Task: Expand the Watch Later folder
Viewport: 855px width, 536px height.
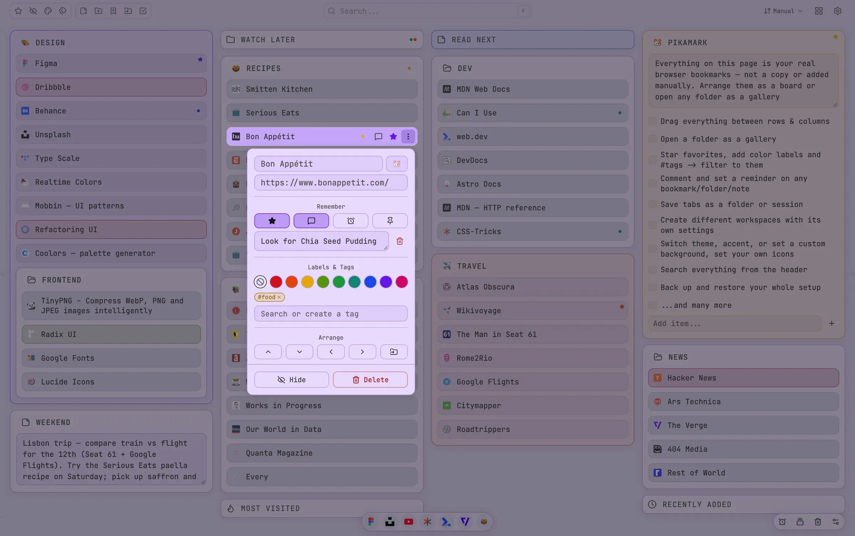Action: [x=322, y=40]
